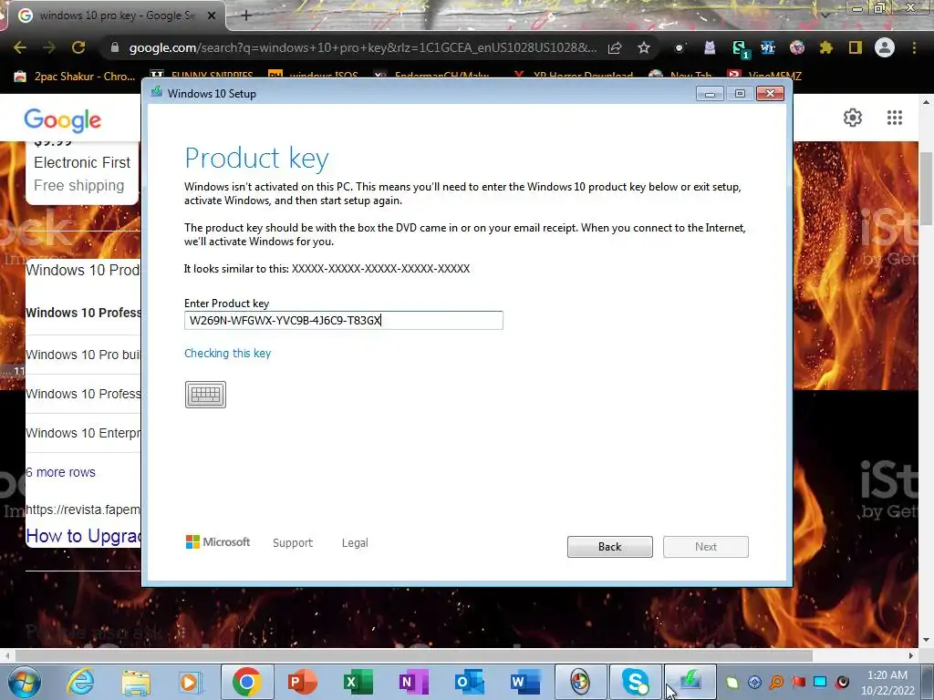The height and width of the screenshot is (700, 934).
Task: Open Chrome's three-dot menu
Action: (x=914, y=47)
